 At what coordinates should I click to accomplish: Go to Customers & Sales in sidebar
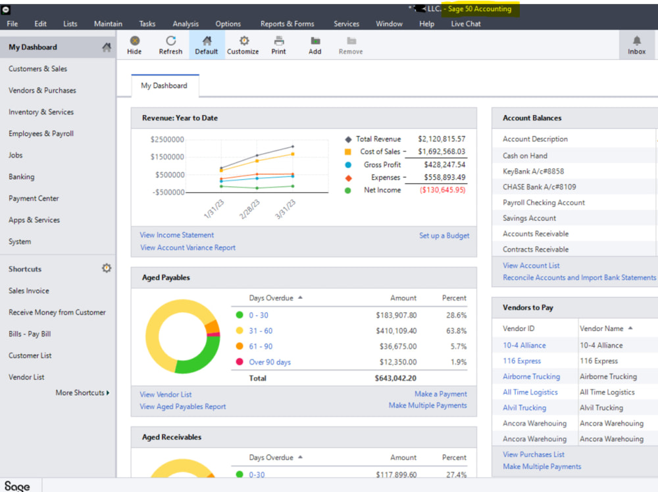click(38, 69)
